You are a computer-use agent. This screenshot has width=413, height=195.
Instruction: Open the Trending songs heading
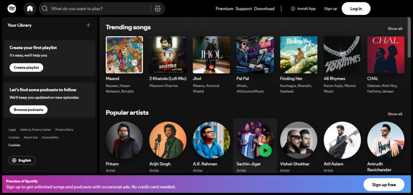click(x=128, y=27)
